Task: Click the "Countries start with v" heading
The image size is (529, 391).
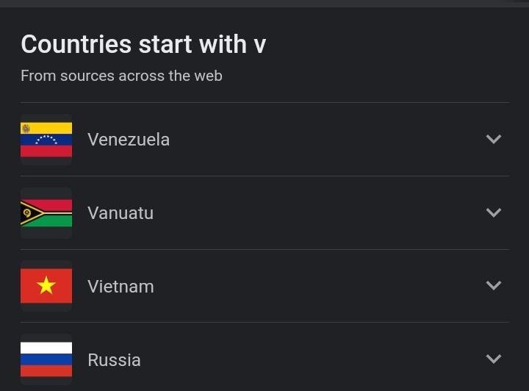Action: click(143, 45)
